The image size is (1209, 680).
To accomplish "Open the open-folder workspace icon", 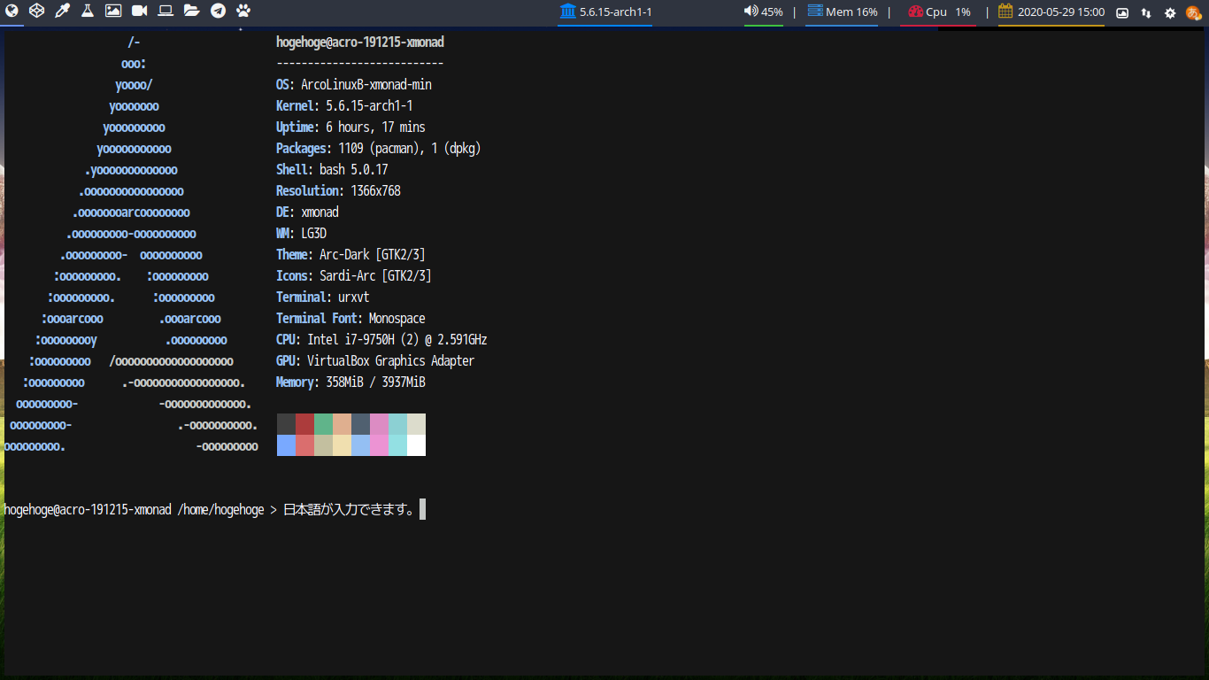I will click(191, 12).
